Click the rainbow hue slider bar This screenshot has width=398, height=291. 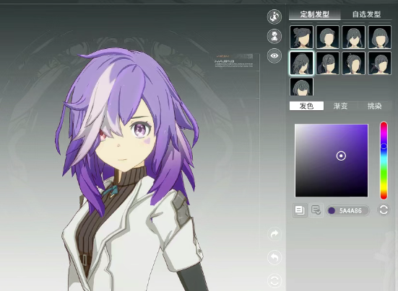point(384,161)
